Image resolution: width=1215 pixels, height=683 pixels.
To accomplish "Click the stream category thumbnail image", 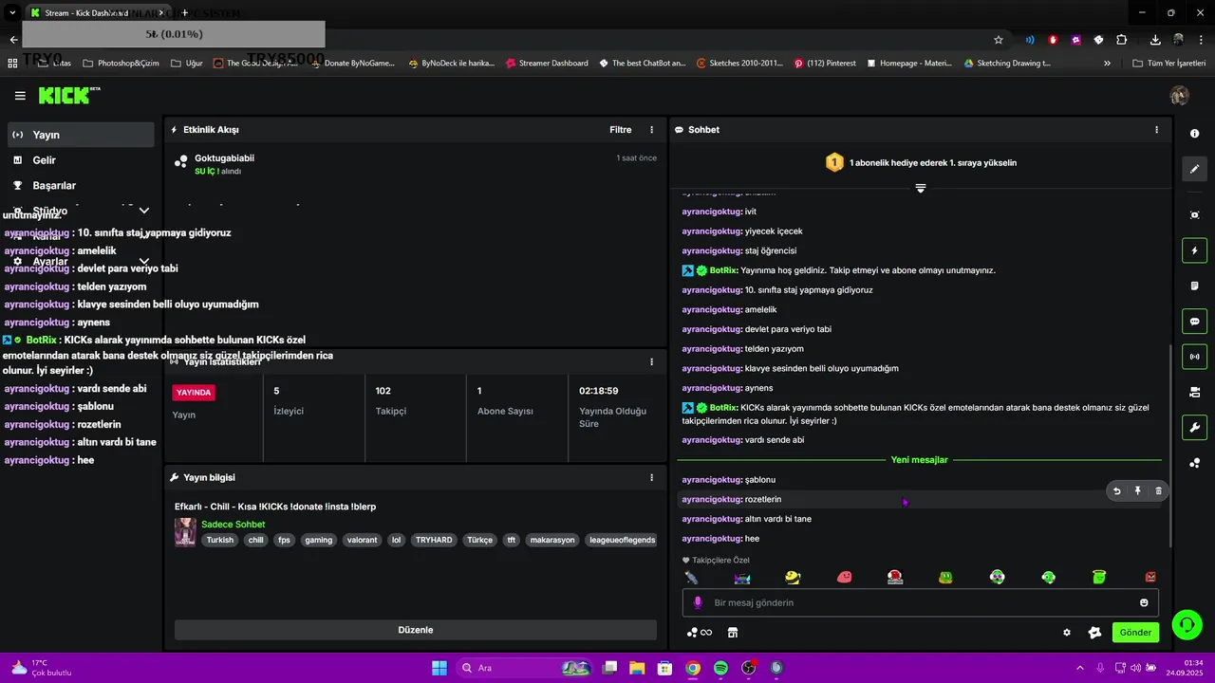I will (x=185, y=532).
